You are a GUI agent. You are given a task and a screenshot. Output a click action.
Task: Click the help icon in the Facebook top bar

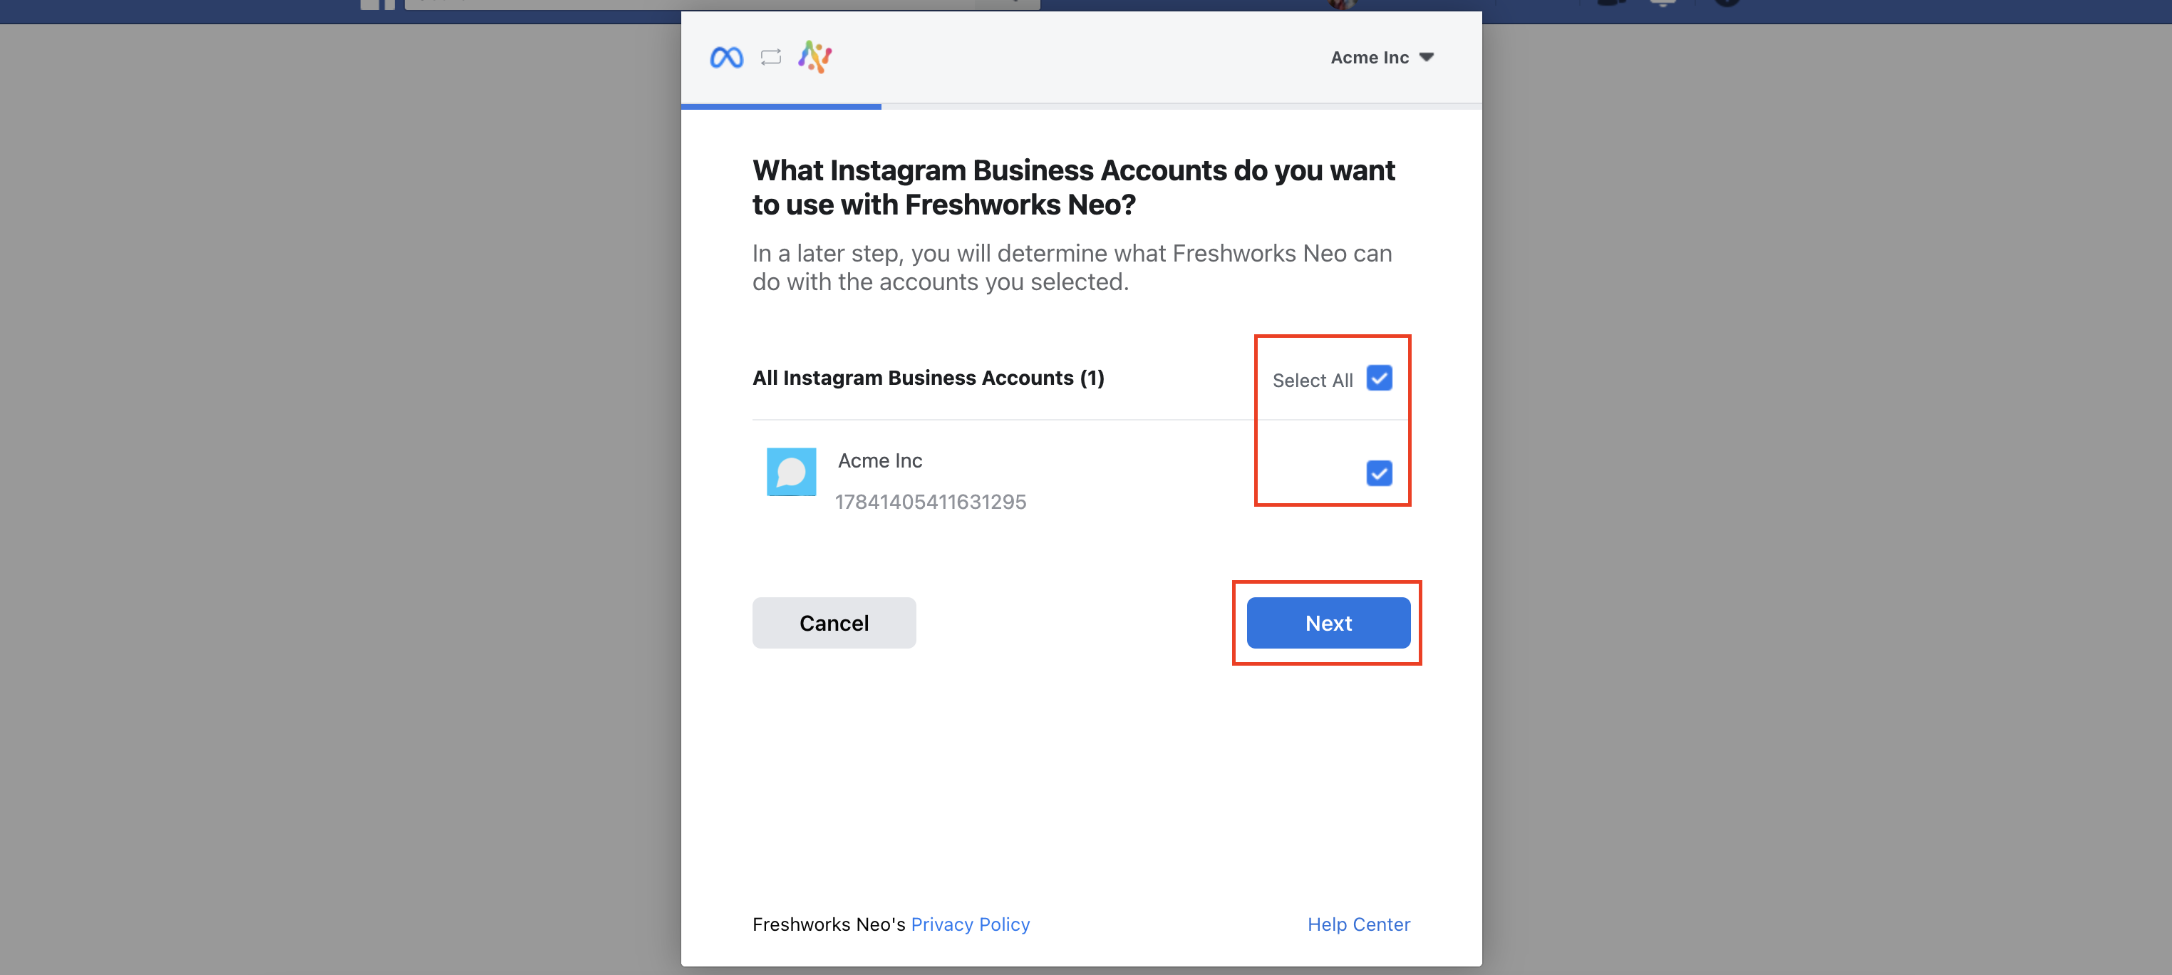pyautogui.click(x=1726, y=4)
